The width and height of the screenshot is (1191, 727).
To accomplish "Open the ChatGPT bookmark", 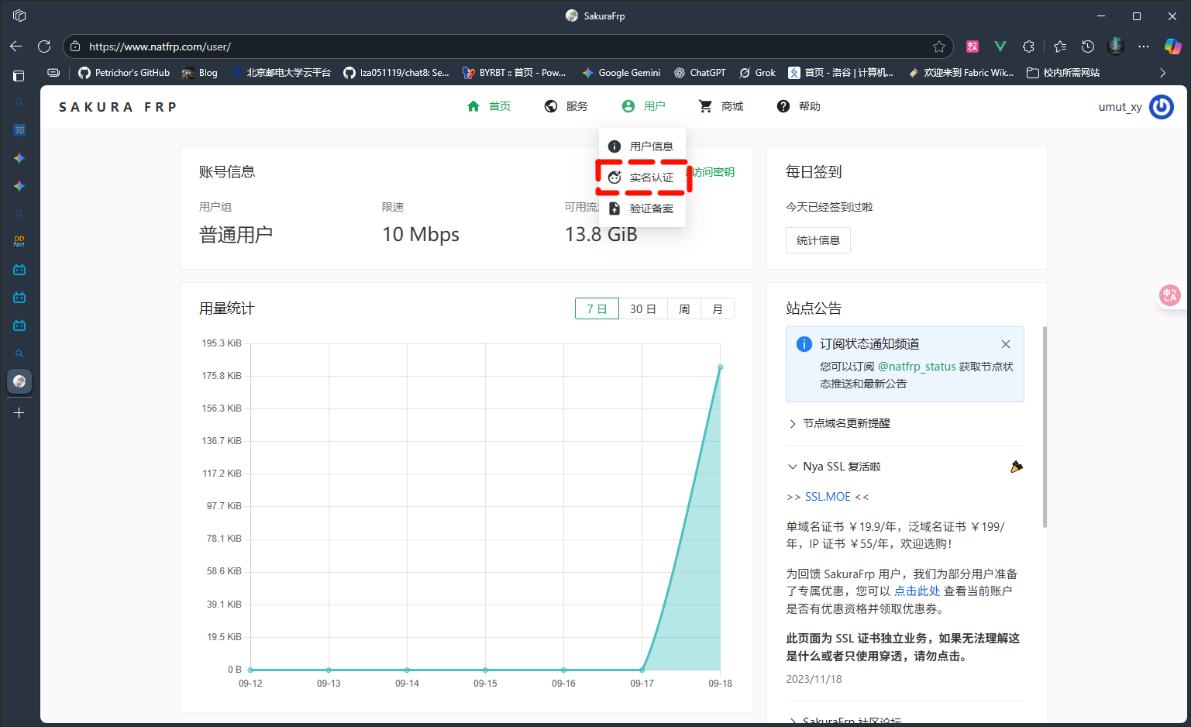I will click(x=700, y=73).
